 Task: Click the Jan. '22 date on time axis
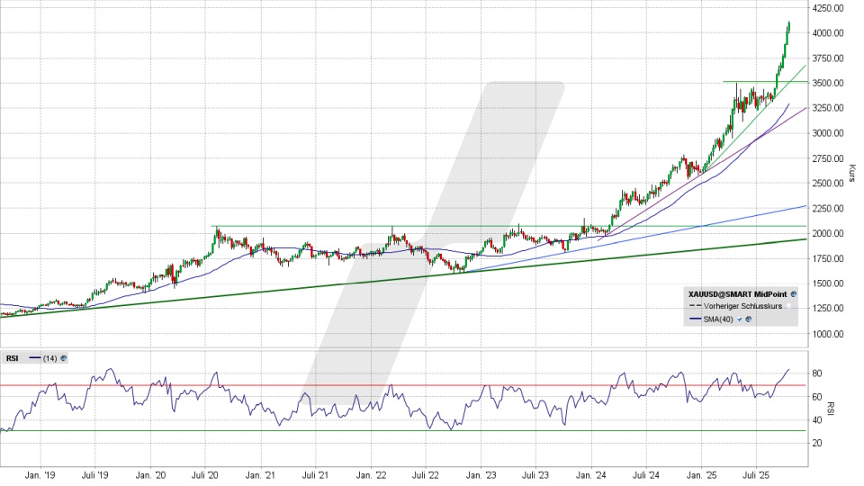(x=373, y=472)
